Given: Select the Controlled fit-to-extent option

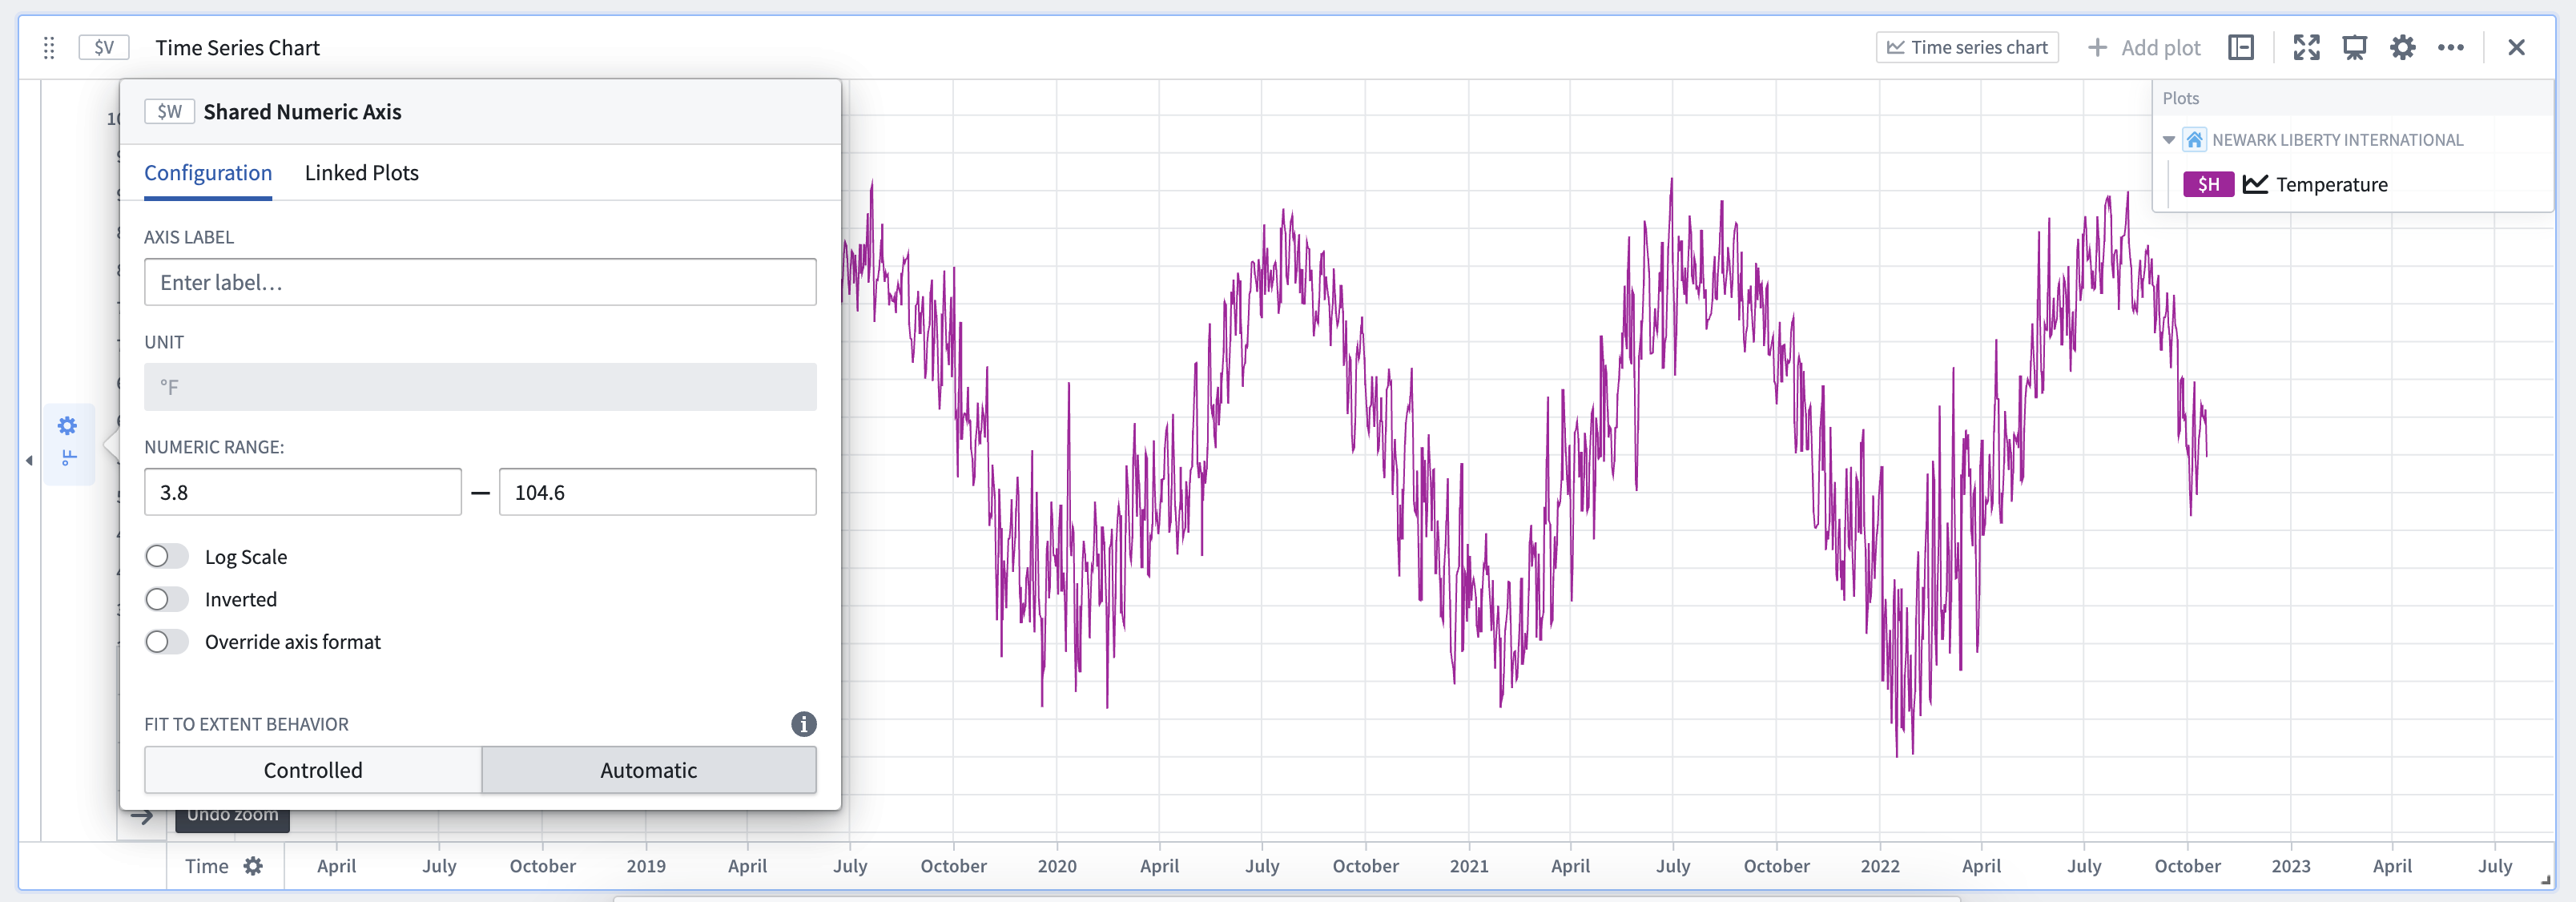Looking at the screenshot, I should (x=312, y=770).
